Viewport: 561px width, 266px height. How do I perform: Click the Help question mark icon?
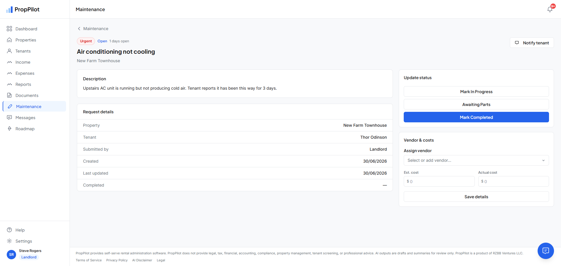coord(9,230)
